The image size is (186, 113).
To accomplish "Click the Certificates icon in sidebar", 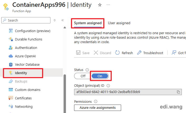I will (11, 98).
